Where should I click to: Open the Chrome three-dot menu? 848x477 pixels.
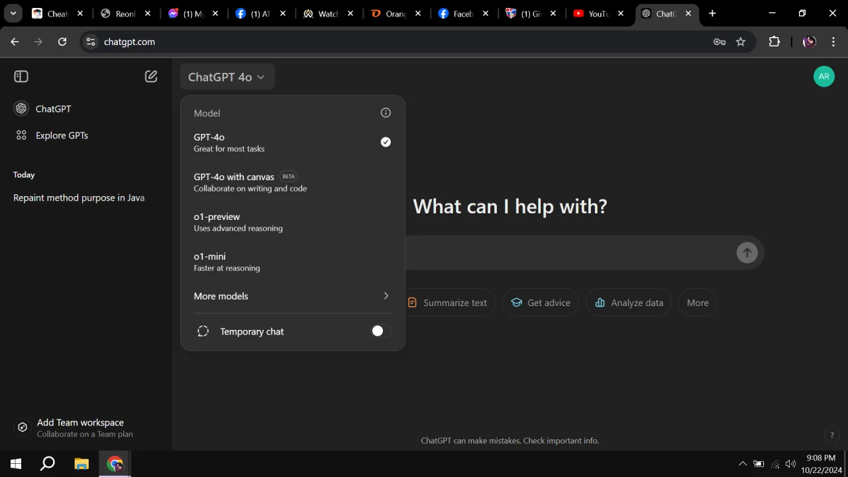point(833,42)
